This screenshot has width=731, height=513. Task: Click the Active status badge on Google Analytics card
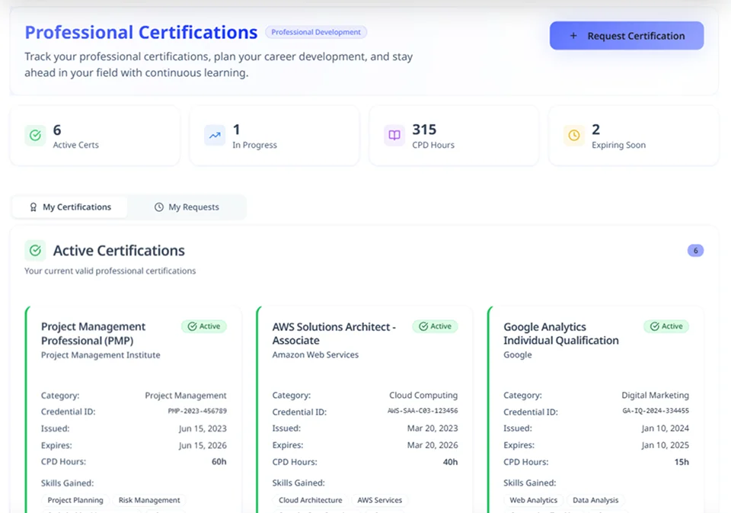[666, 326]
